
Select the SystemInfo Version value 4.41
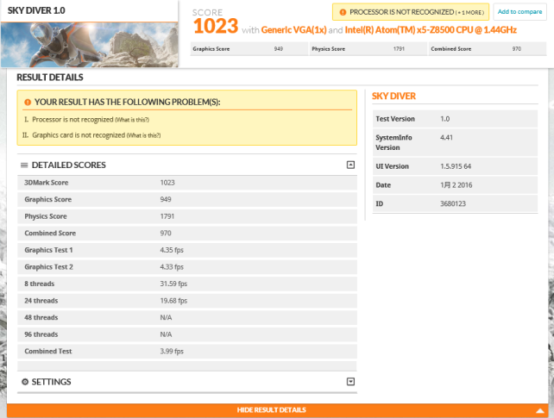[x=446, y=138]
